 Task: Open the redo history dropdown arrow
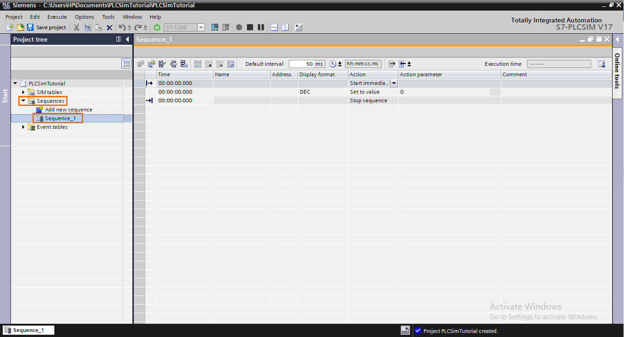pos(146,28)
